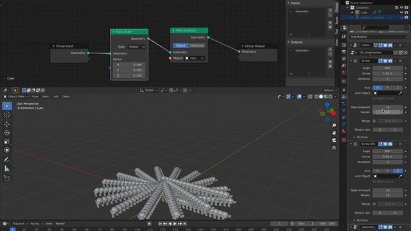Select Object mode in Point Instance node

pyautogui.click(x=180, y=46)
